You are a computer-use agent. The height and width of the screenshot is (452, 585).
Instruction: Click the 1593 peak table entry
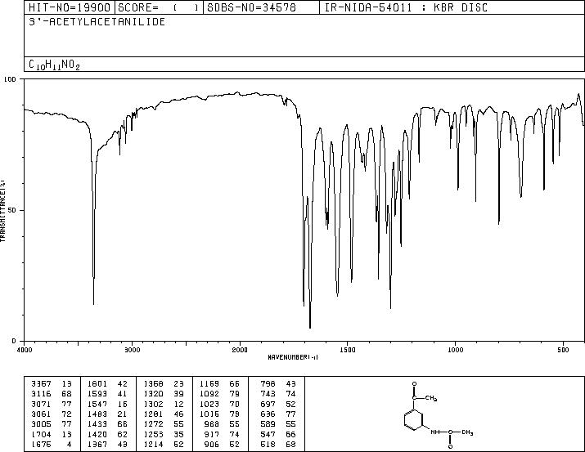107,394
